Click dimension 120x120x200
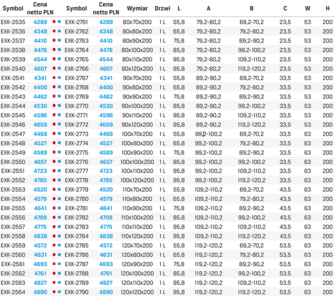This screenshot has height=298, width=335. point(137,292)
